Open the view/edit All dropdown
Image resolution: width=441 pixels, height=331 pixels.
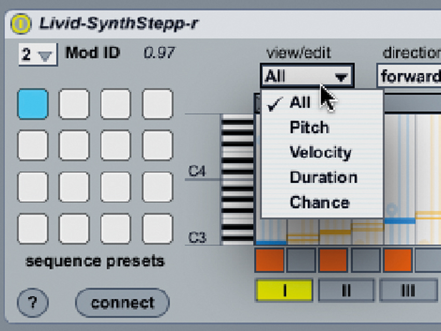click(307, 76)
